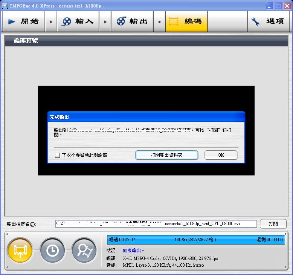Open the 開始 (Start) tab
The image size is (293, 275).
click(24, 21)
